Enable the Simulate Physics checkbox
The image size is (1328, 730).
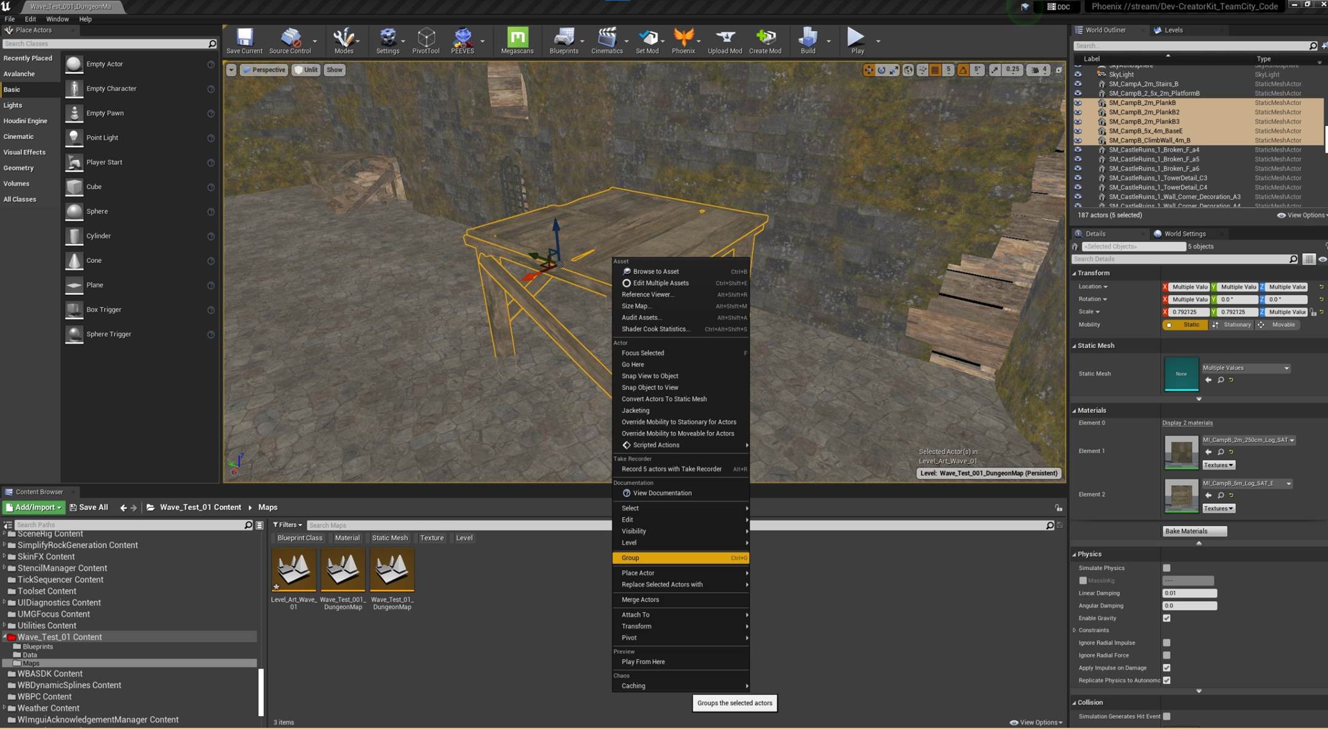1166,568
